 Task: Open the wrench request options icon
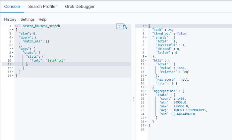point(125,26)
